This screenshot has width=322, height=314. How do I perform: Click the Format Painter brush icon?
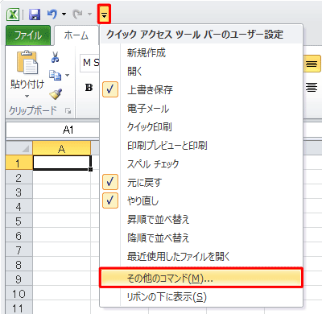click(56, 94)
